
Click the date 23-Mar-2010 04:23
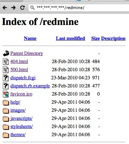[71, 78]
